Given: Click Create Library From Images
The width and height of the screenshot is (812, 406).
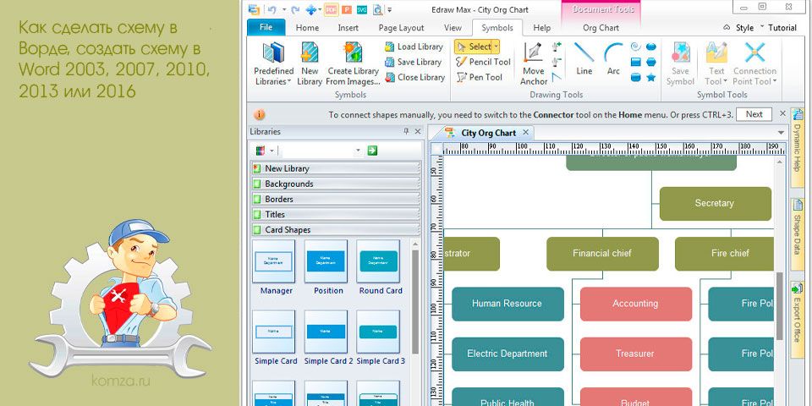Looking at the screenshot, I should pos(353,64).
